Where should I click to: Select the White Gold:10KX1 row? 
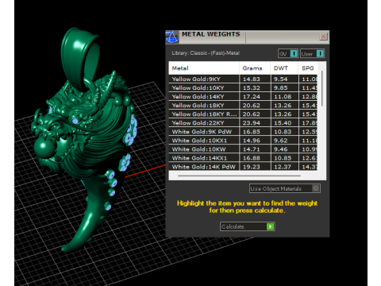243,141
